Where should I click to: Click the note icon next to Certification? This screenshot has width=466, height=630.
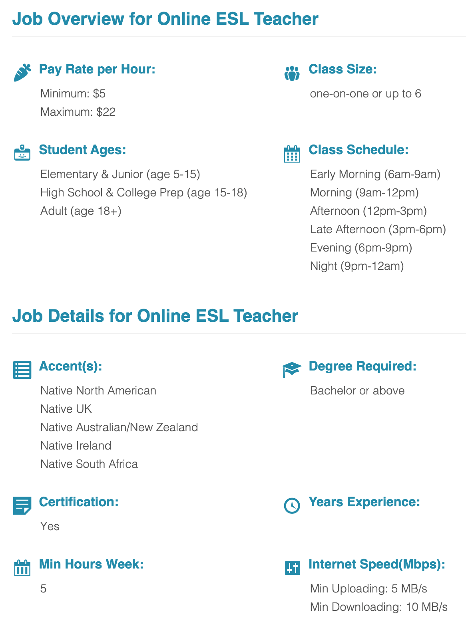point(22,506)
